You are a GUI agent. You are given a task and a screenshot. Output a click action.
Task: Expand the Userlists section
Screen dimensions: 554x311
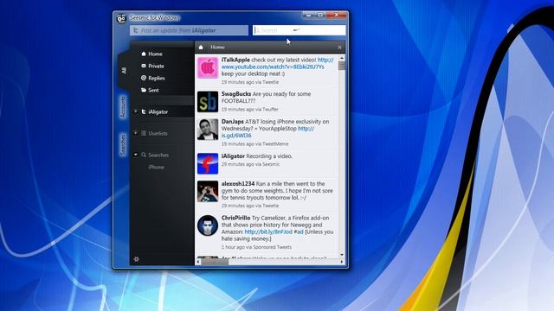click(x=136, y=133)
